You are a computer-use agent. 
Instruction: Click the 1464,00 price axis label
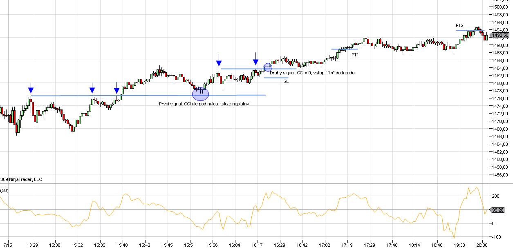pos(500,144)
